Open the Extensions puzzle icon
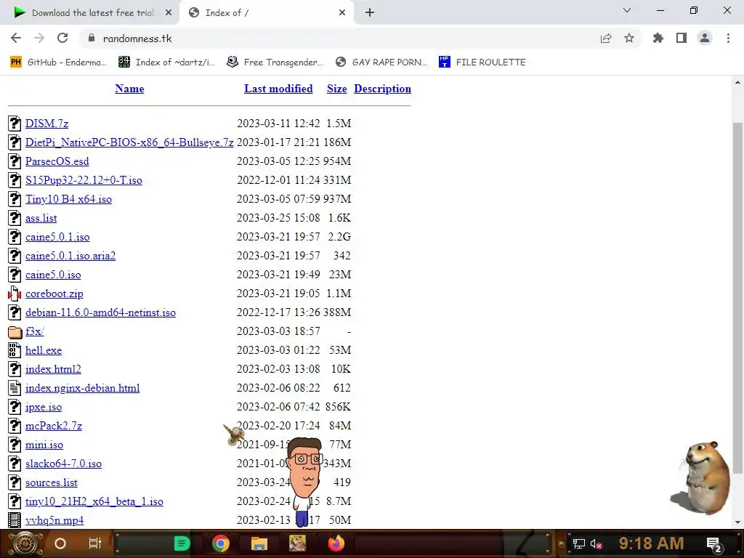Viewport: 744px width, 558px height. click(x=658, y=39)
